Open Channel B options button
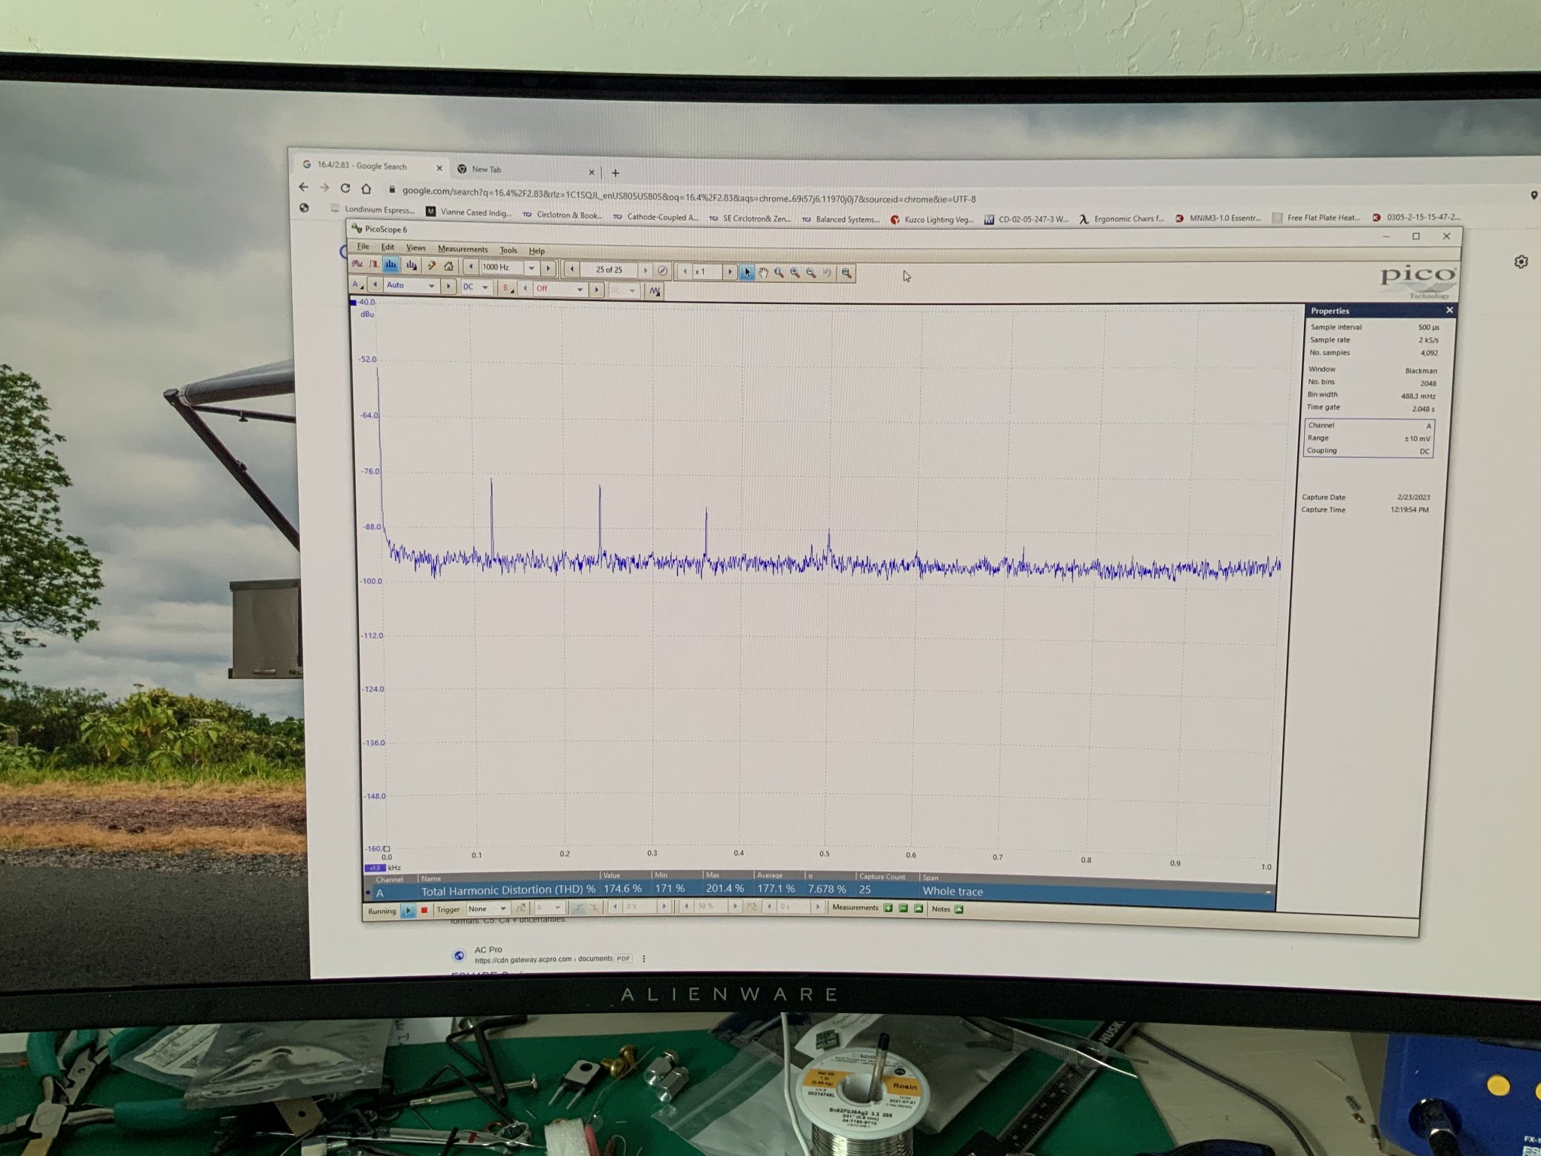Image resolution: width=1541 pixels, height=1156 pixels. click(508, 288)
